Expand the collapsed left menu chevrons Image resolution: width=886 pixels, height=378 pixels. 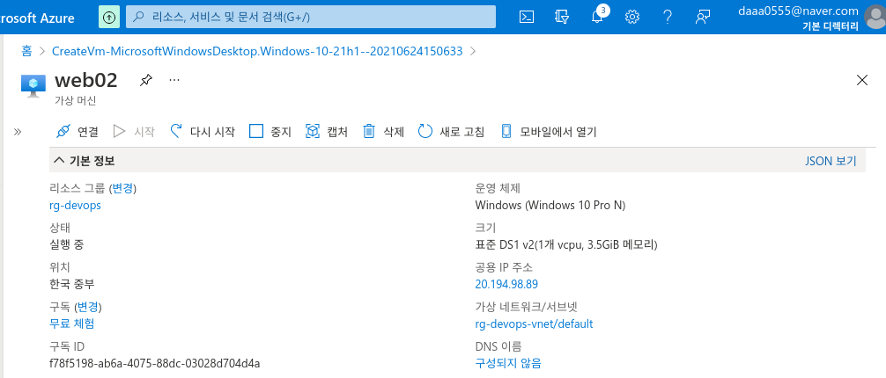coord(18,132)
